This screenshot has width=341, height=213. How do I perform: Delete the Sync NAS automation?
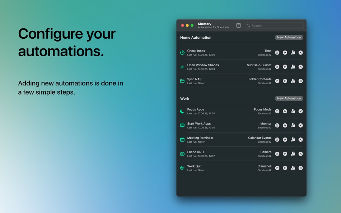coord(300,81)
